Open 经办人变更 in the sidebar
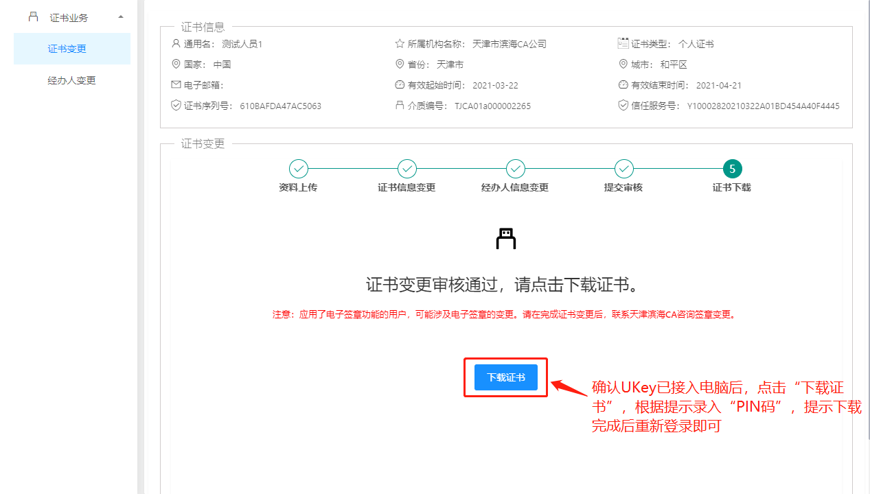Screen dimensions: 870x494 click(71, 80)
